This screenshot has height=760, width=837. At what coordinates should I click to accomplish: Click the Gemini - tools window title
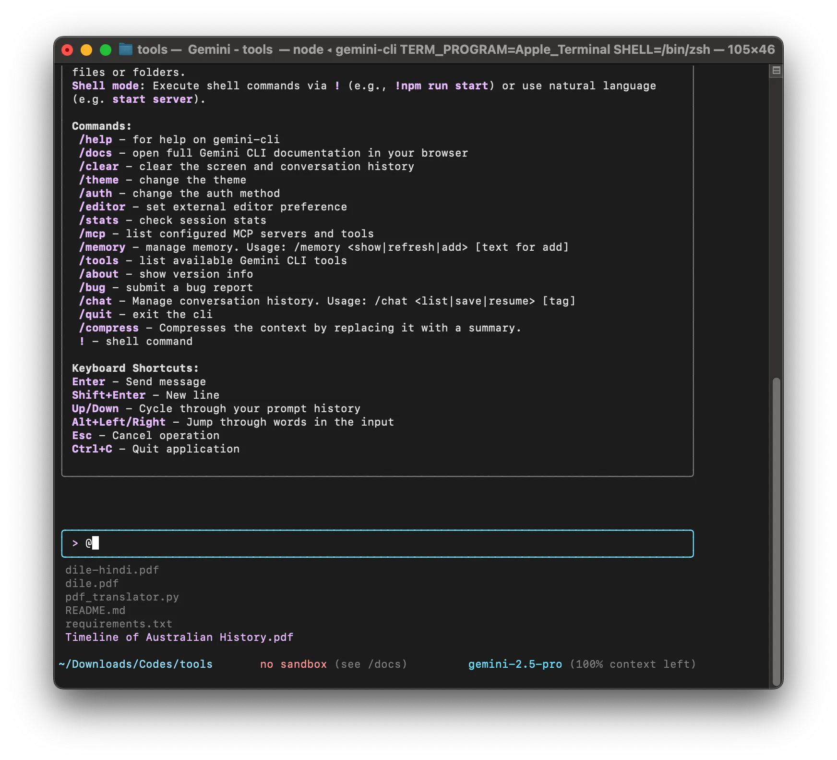pyautogui.click(x=230, y=49)
